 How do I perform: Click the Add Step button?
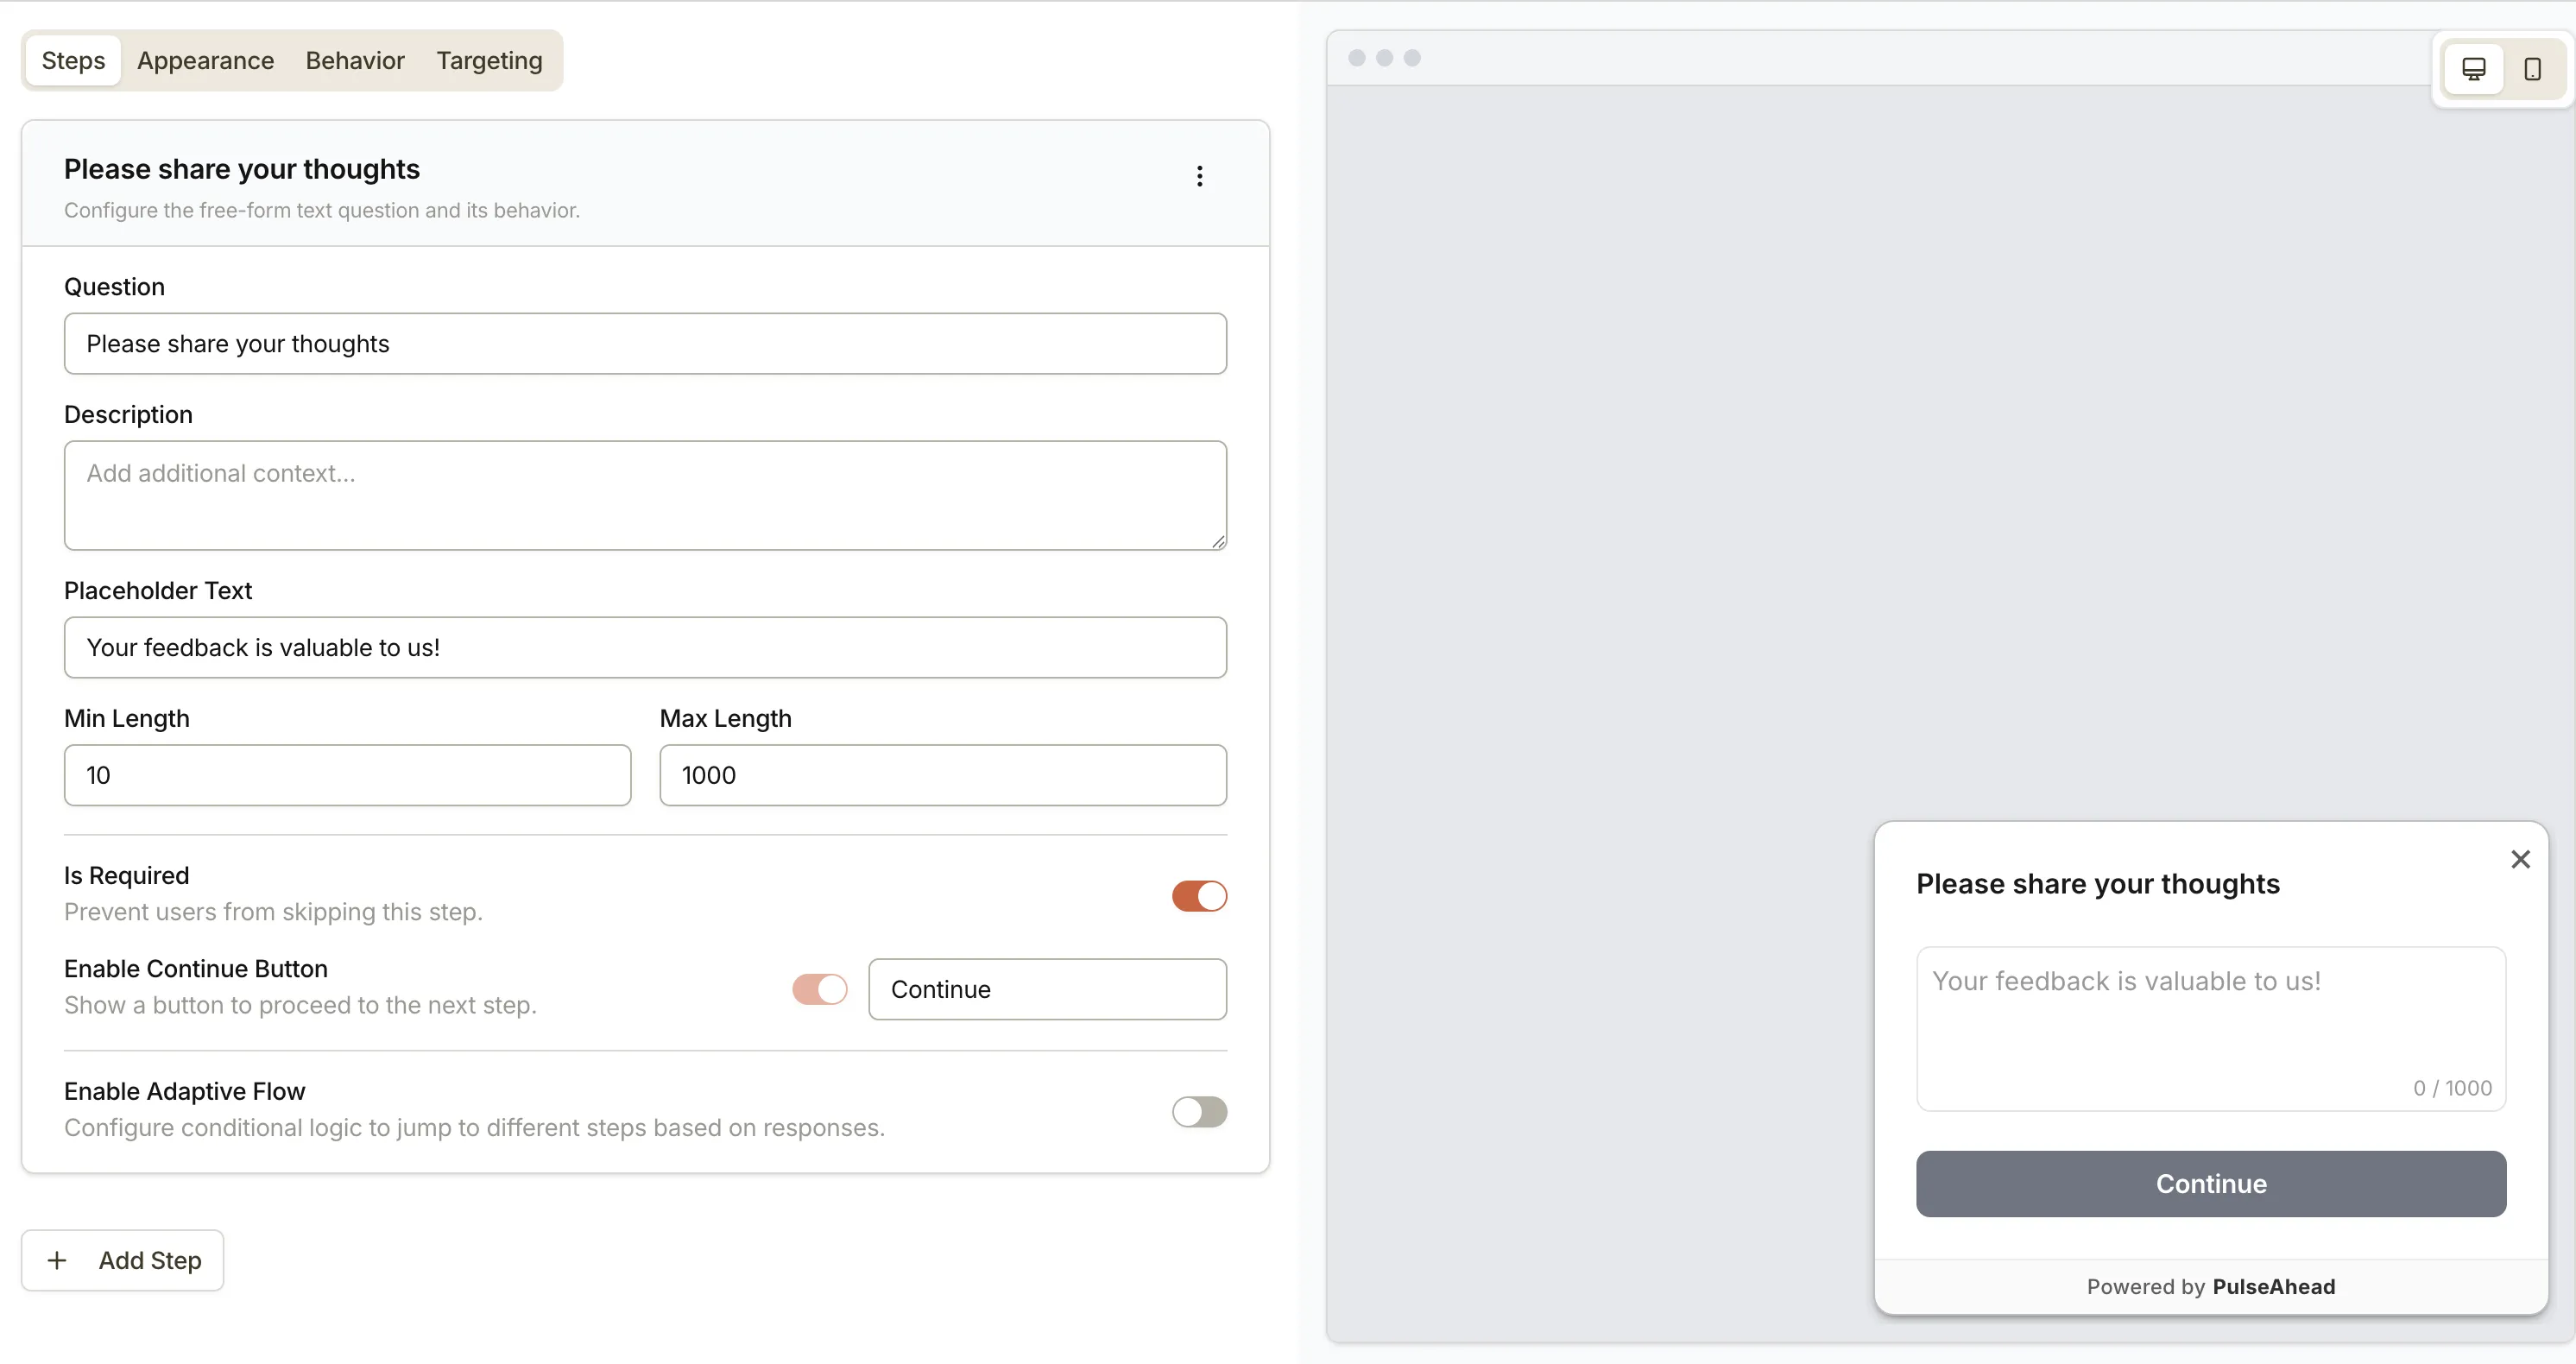[x=122, y=1260]
